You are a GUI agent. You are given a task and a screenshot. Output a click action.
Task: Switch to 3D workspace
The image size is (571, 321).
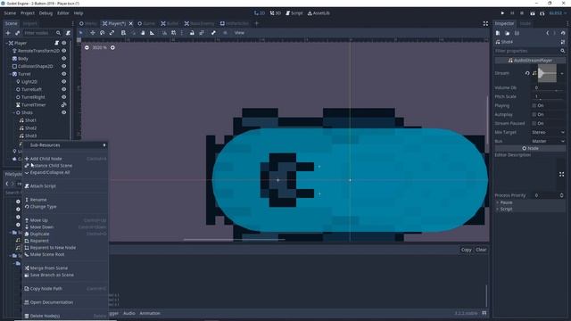pos(276,13)
